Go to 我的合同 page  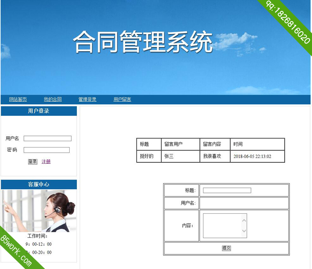[x=53, y=99]
